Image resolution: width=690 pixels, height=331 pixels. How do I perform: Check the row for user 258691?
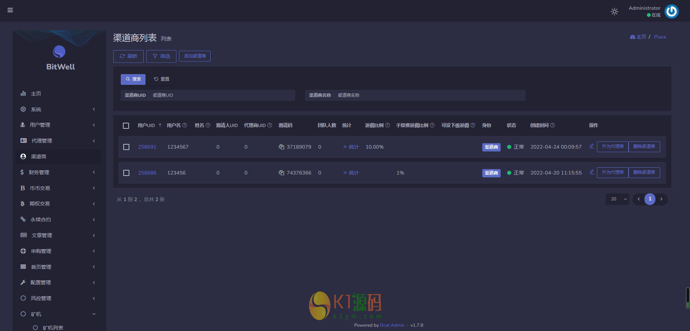click(126, 147)
